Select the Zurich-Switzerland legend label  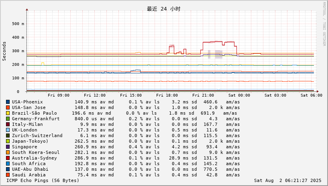[x=37, y=135]
